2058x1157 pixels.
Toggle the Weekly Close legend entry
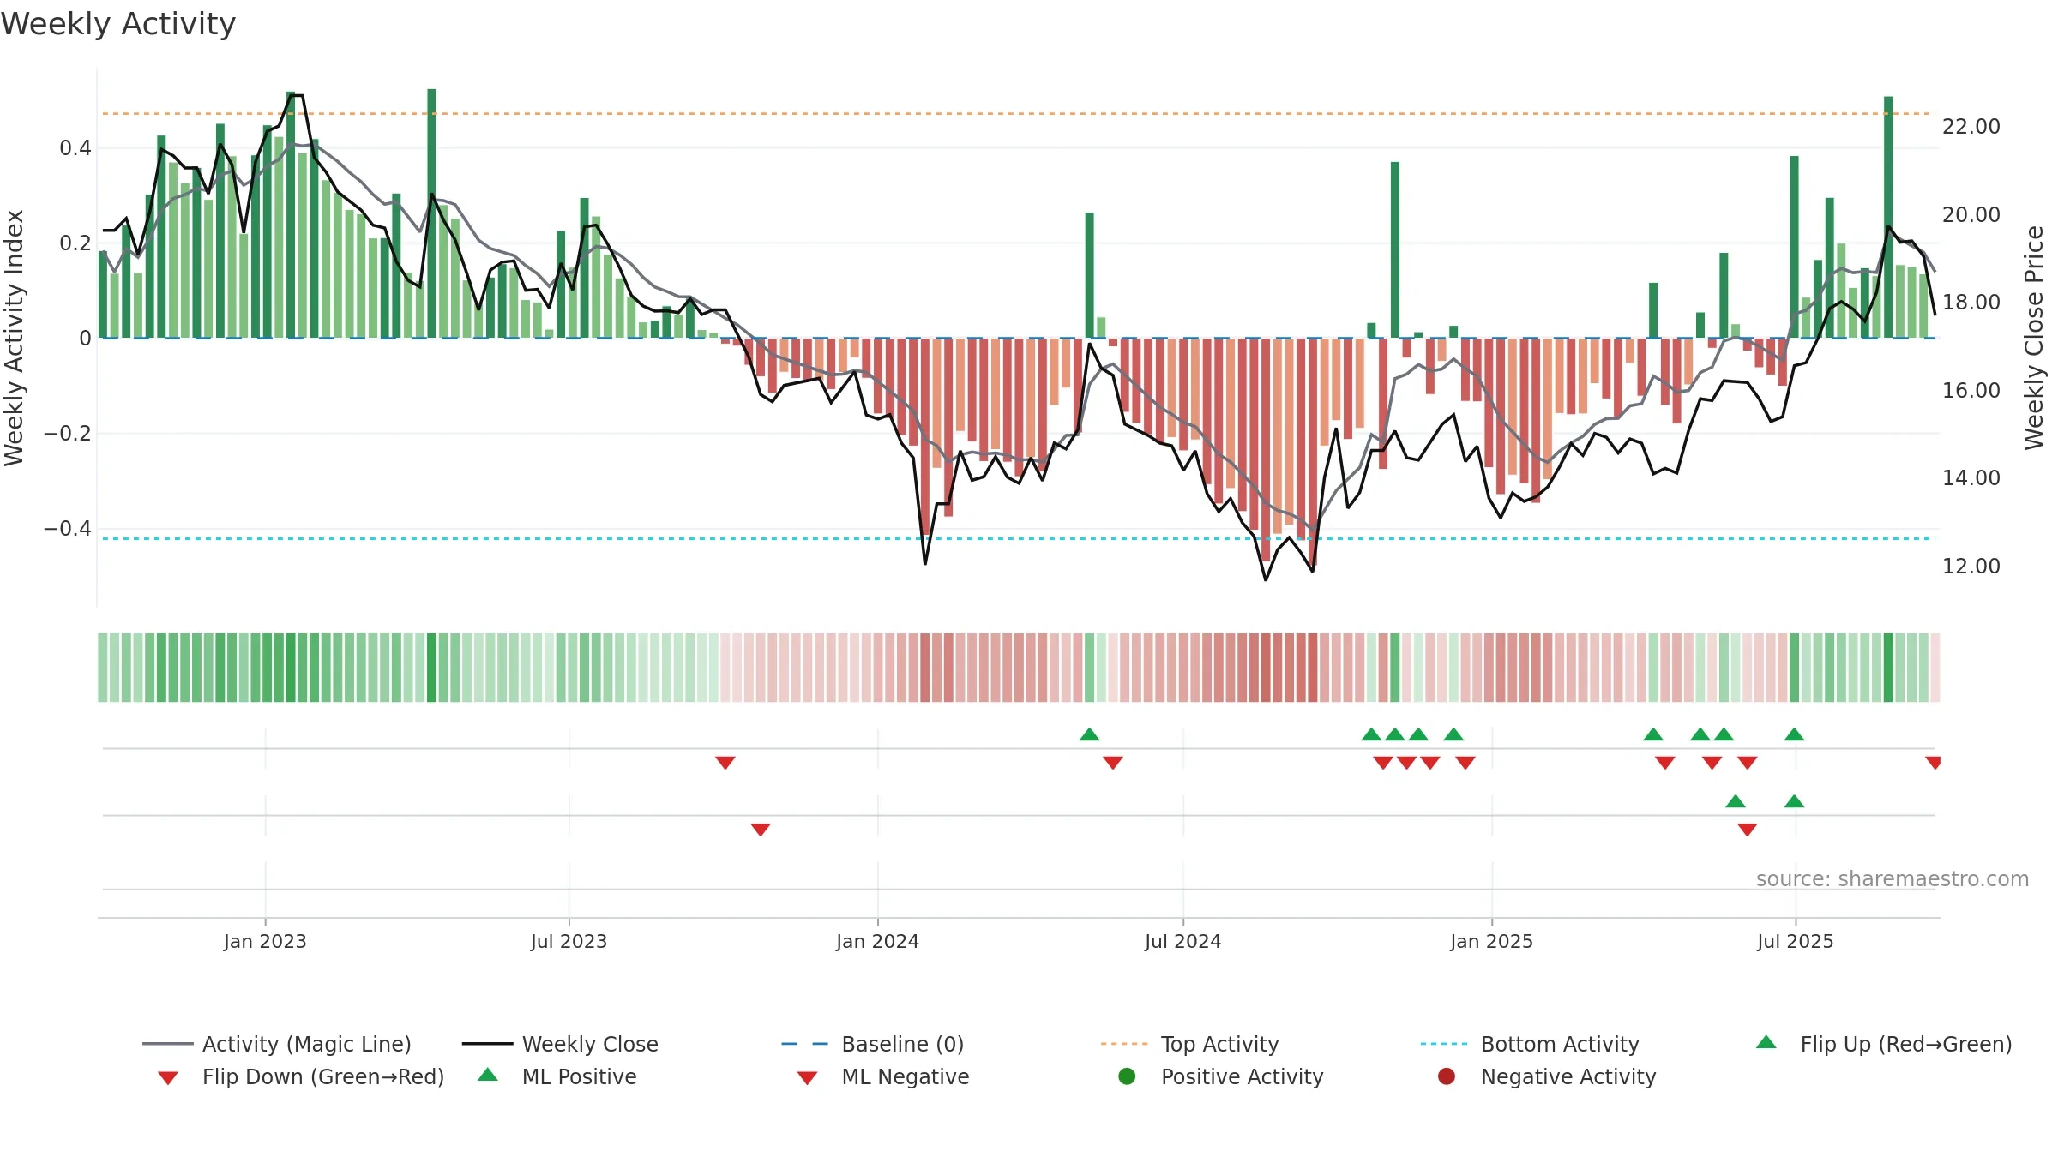pyautogui.click(x=560, y=1044)
